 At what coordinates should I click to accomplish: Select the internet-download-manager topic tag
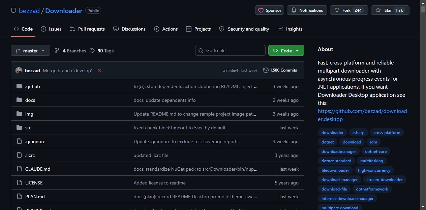(347, 199)
